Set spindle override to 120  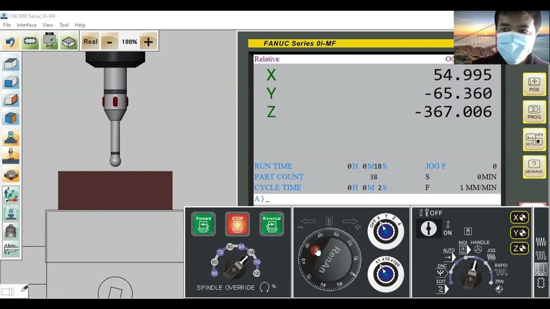(257, 273)
